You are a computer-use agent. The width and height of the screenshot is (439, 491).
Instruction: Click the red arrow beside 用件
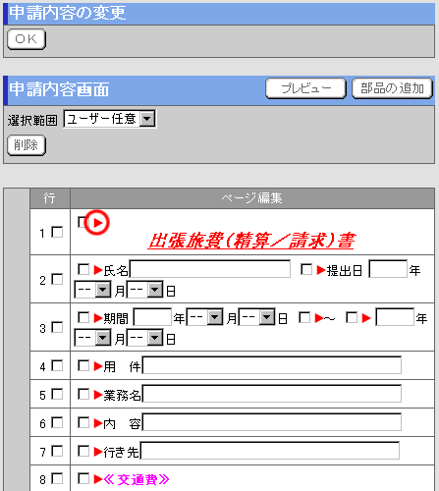98,366
